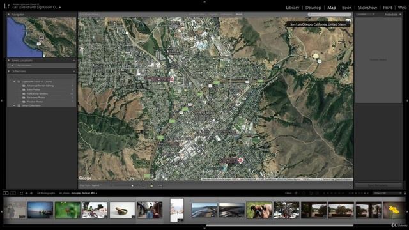The image size is (409, 230).
Task: Open the Map Style Hybrid dropdown
Action: [95, 185]
